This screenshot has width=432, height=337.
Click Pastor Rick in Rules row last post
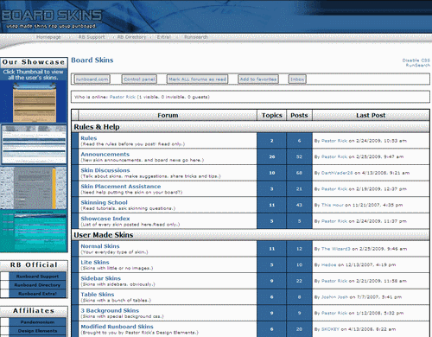(x=334, y=141)
